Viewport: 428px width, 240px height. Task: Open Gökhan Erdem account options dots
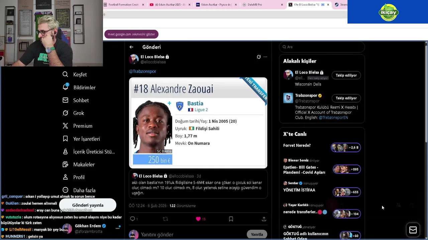[x=118, y=228]
